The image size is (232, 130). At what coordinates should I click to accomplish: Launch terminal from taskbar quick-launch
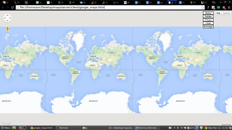click(24, 128)
